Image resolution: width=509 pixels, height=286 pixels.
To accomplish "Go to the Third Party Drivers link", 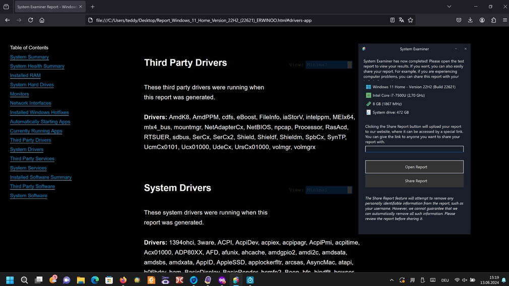I will click(30, 140).
